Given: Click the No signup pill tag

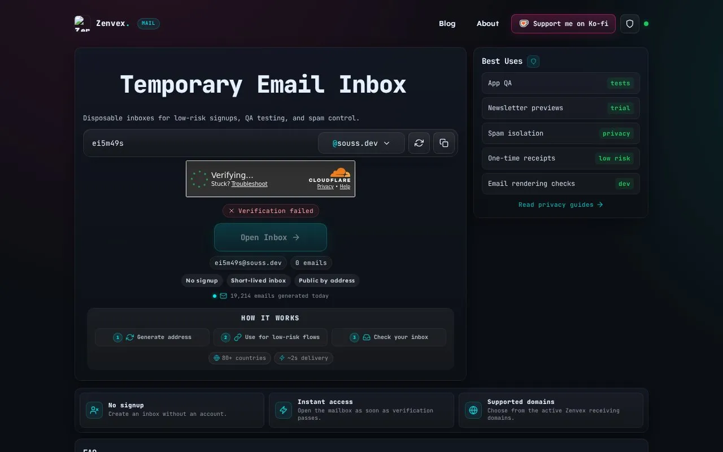Looking at the screenshot, I should point(202,280).
